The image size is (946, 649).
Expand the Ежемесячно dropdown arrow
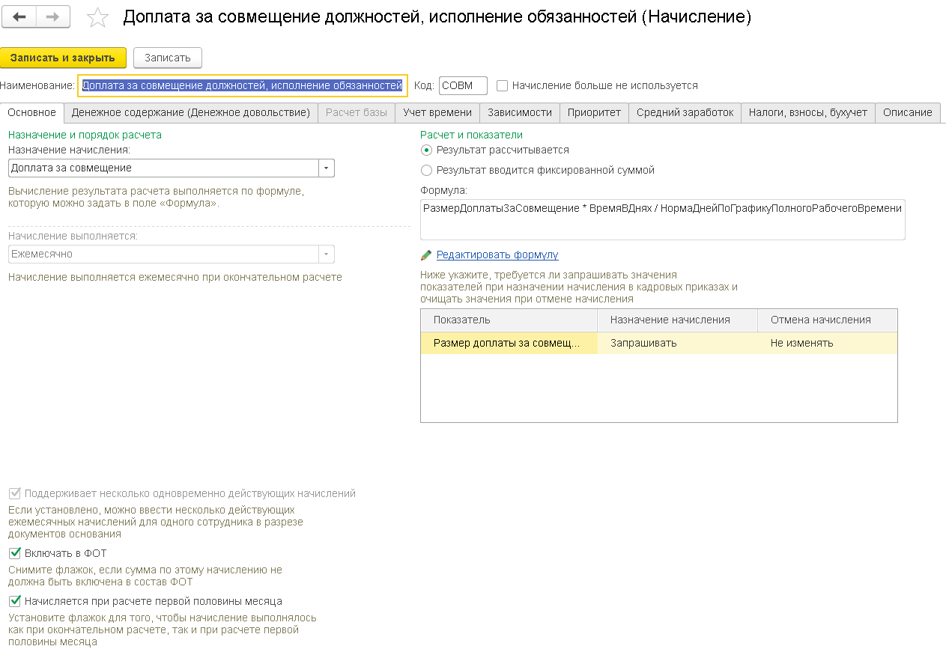(327, 255)
